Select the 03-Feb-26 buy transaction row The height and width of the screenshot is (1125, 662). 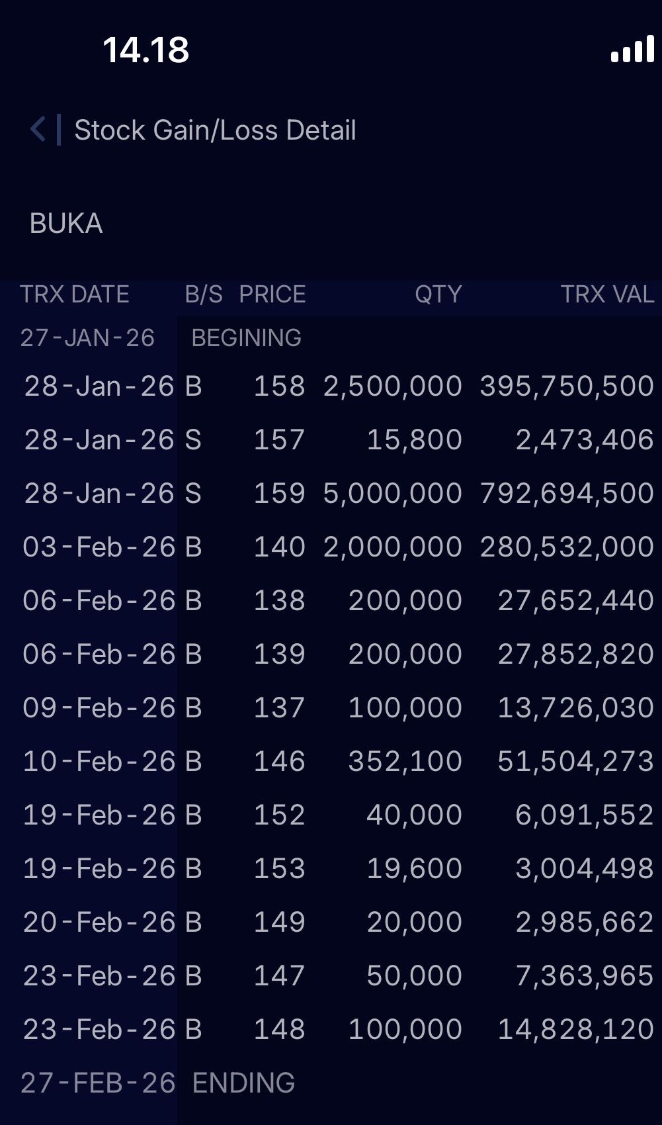331,547
